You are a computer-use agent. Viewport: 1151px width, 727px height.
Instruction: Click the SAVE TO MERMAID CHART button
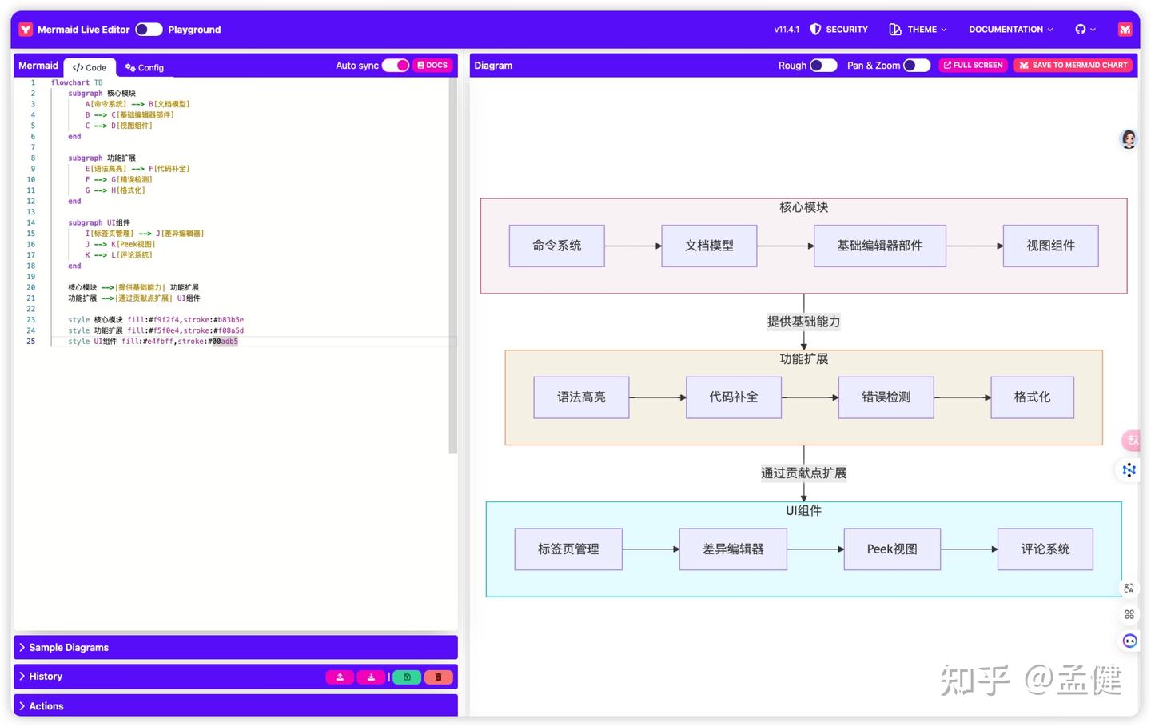[1073, 65]
